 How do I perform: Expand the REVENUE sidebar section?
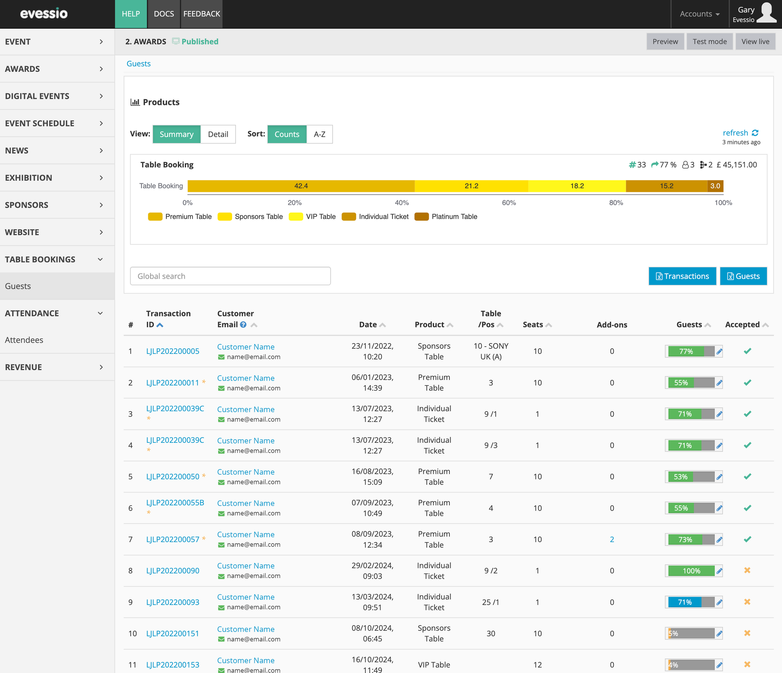(57, 367)
